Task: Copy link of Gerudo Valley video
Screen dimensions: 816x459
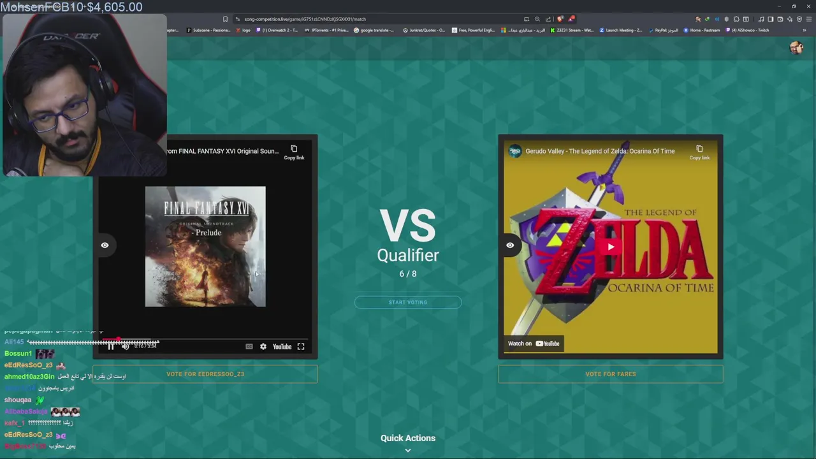Action: coord(699,152)
